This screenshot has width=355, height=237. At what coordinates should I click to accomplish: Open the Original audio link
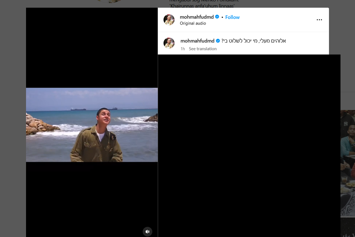click(193, 23)
